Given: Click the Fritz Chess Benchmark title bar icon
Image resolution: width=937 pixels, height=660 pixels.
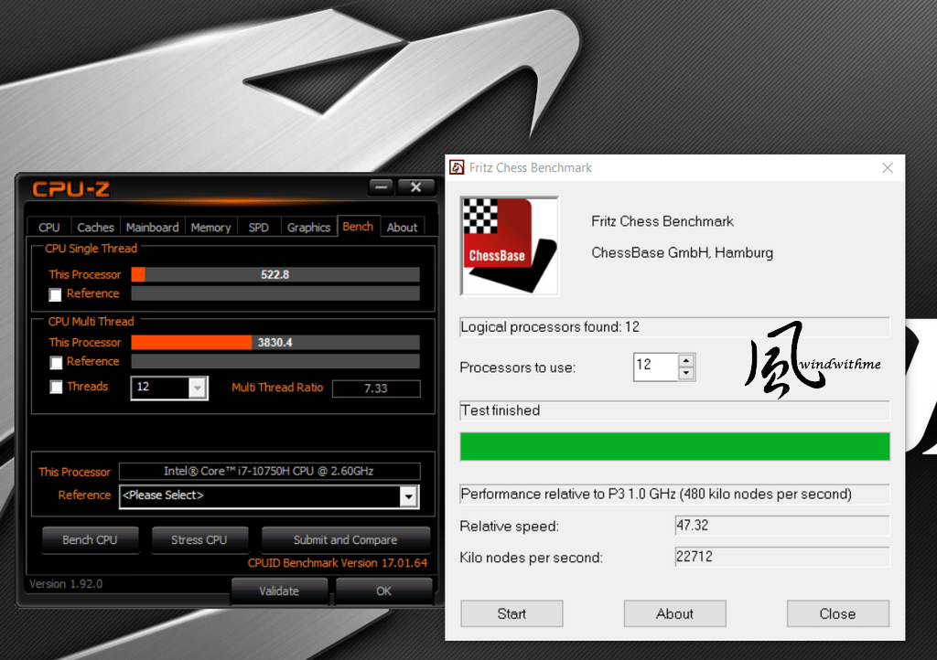Looking at the screenshot, I should click(x=457, y=167).
